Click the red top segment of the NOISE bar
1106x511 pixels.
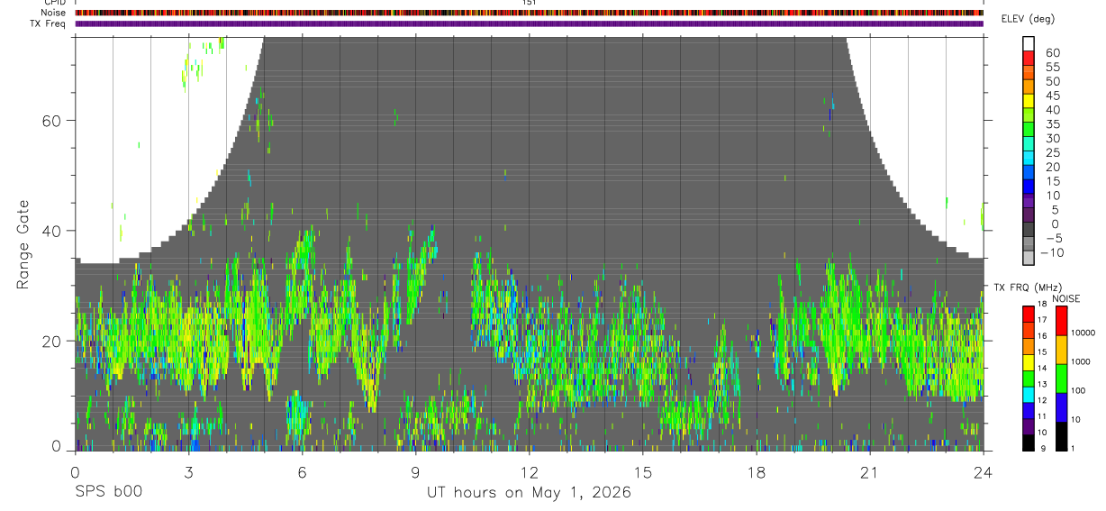tap(1061, 321)
